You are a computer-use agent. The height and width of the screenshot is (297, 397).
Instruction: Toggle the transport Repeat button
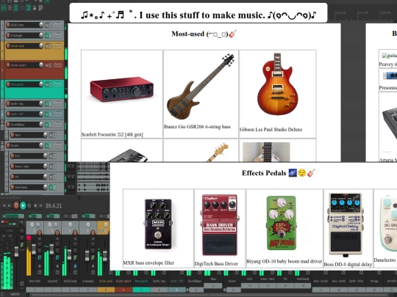[x=29, y=205]
